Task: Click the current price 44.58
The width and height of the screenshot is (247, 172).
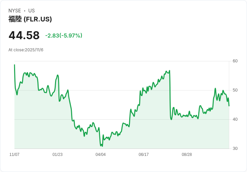Action: click(x=24, y=35)
